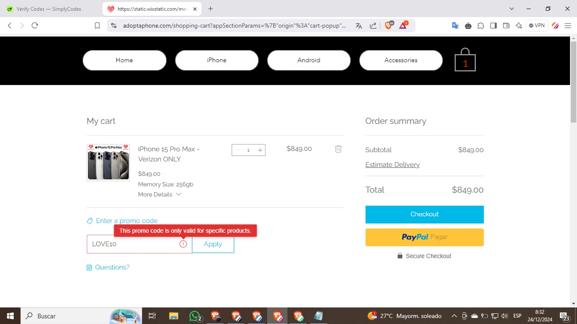Open the shopping cart bag icon
This screenshot has height=324, width=577.
465,60
